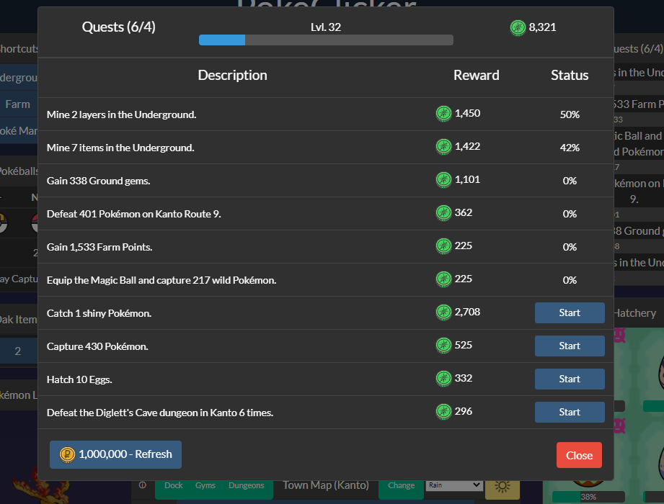Click the info icon left of Dock
664x504 pixels.
[143, 485]
